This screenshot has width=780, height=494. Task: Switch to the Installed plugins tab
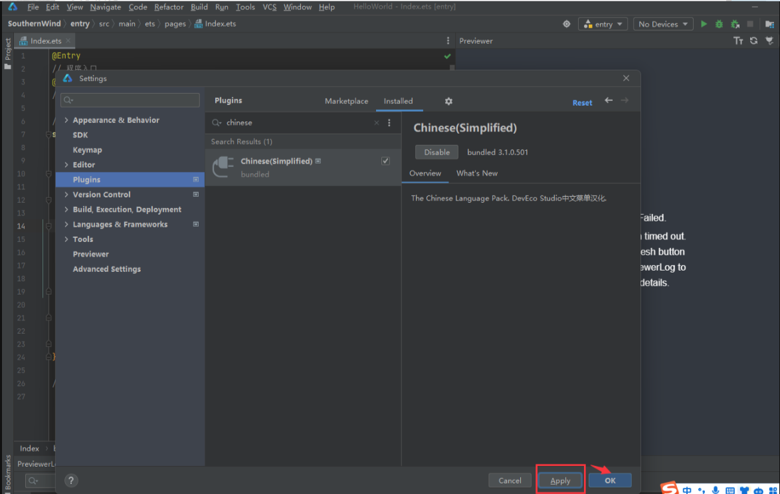pyautogui.click(x=399, y=101)
